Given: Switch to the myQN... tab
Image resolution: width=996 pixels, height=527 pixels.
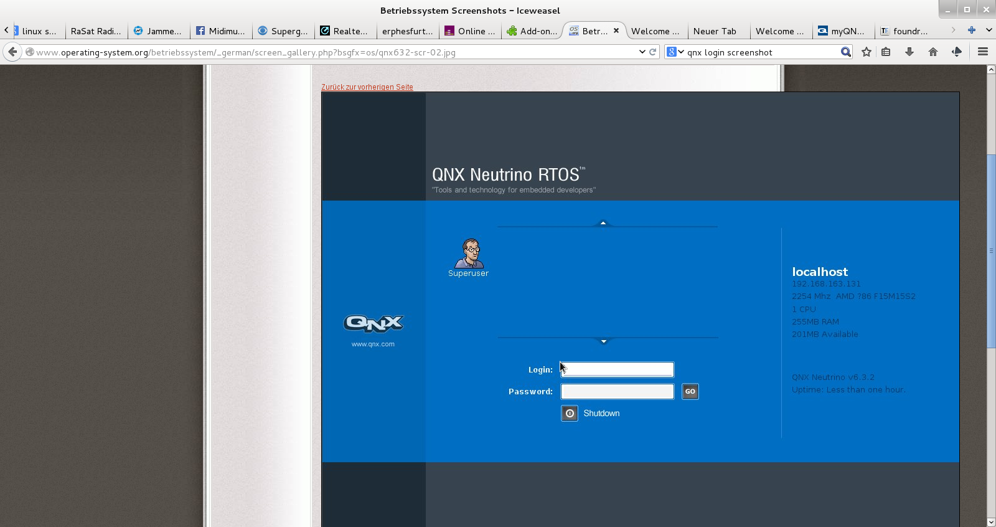Looking at the screenshot, I should [x=842, y=31].
